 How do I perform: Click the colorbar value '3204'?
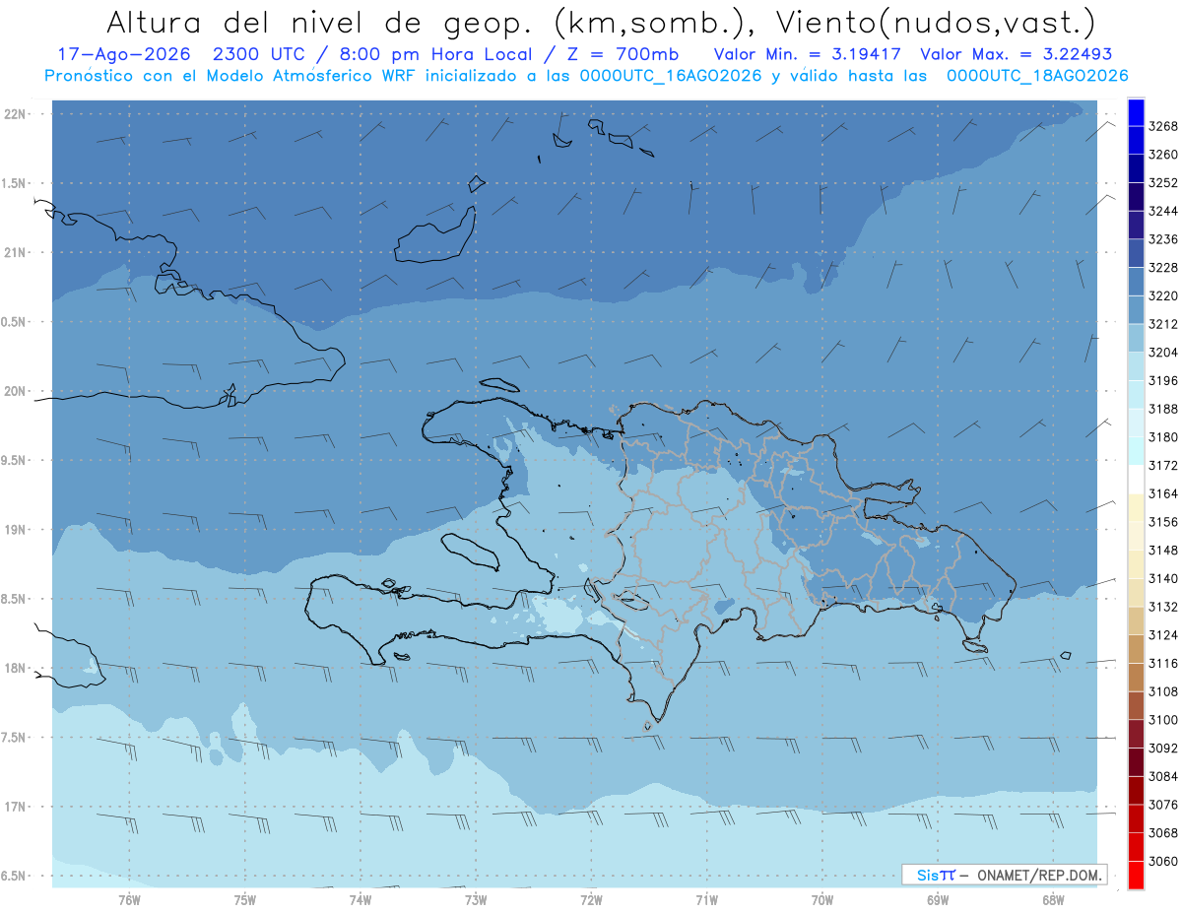point(1163,353)
